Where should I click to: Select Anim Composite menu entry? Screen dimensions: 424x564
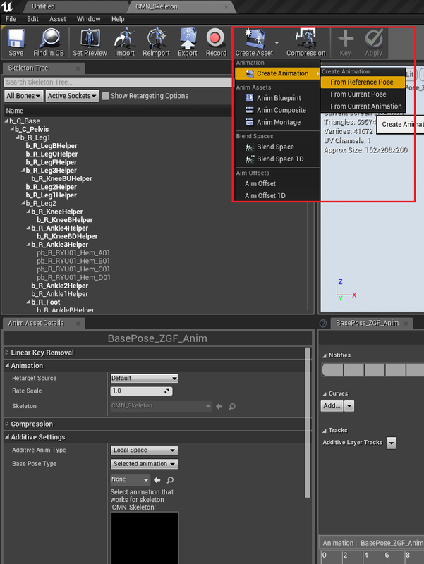[277, 111]
